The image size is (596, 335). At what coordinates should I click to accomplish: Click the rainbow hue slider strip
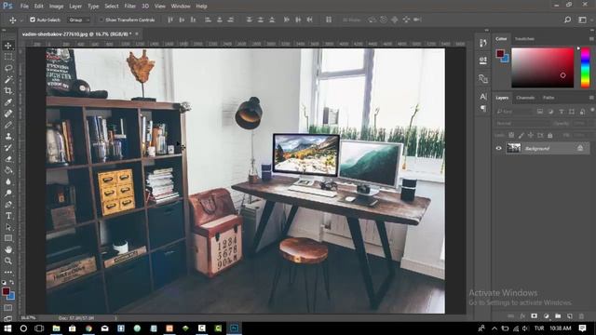pyautogui.click(x=586, y=68)
